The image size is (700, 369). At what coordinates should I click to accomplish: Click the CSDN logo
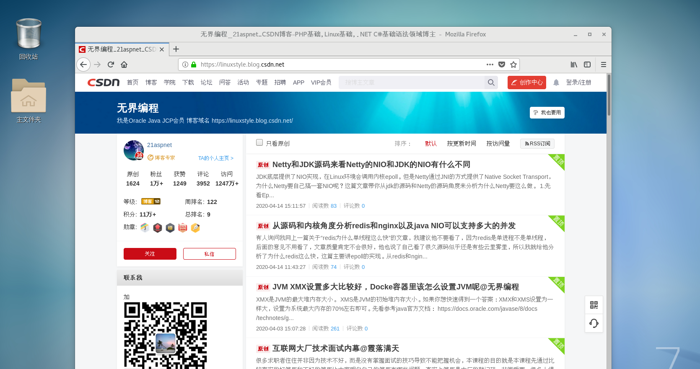(104, 83)
